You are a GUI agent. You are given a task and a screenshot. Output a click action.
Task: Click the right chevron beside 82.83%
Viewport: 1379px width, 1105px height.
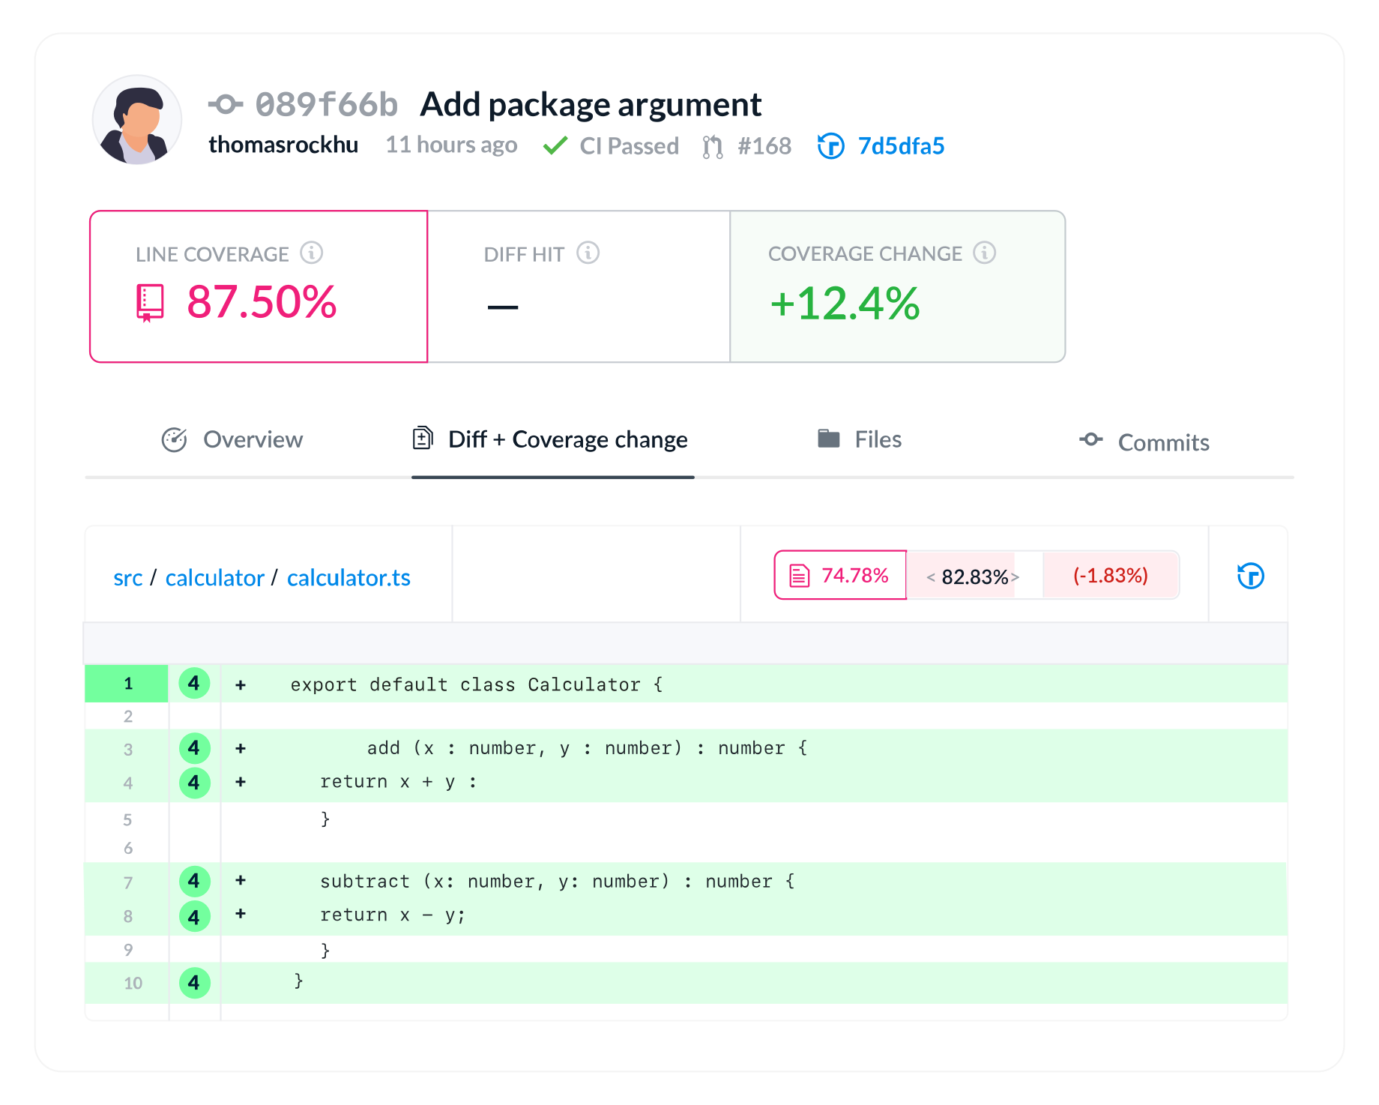[x=1016, y=577]
